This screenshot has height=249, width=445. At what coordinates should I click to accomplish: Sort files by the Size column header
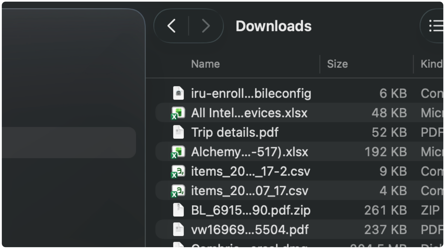coord(337,64)
